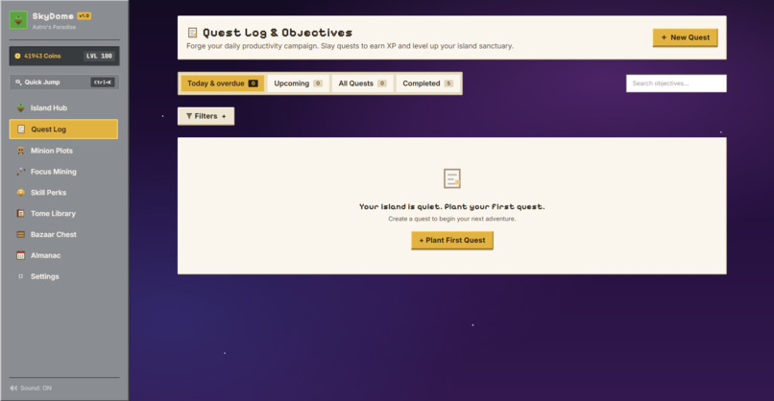This screenshot has height=401, width=774.
Task: Click the Island Hub sidebar icon
Action: (x=21, y=108)
